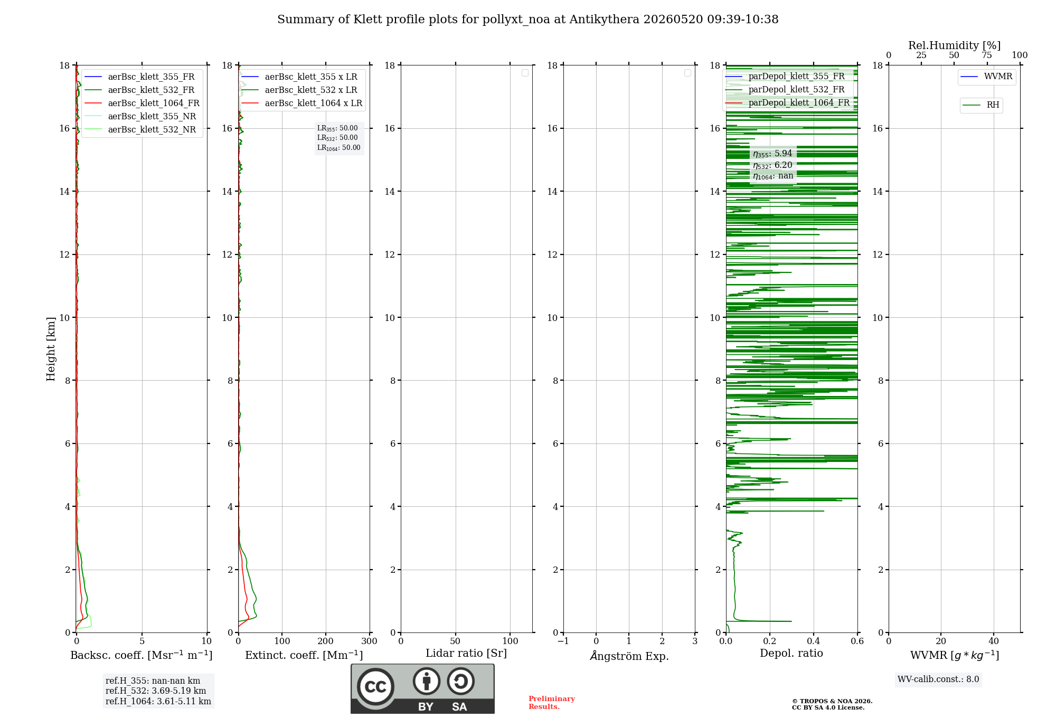Click the LR1064: 50.00 value
The image size is (1056, 718).
[x=339, y=148]
